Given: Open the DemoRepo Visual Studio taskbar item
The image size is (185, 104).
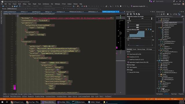Looking at the screenshot, I should coord(64,102).
